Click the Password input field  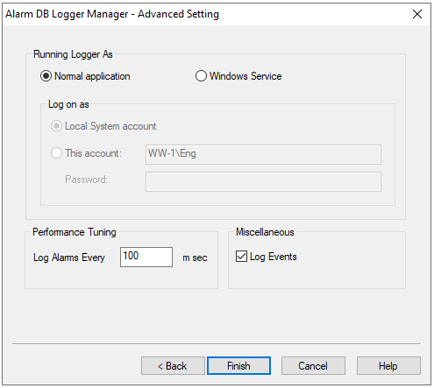[263, 181]
